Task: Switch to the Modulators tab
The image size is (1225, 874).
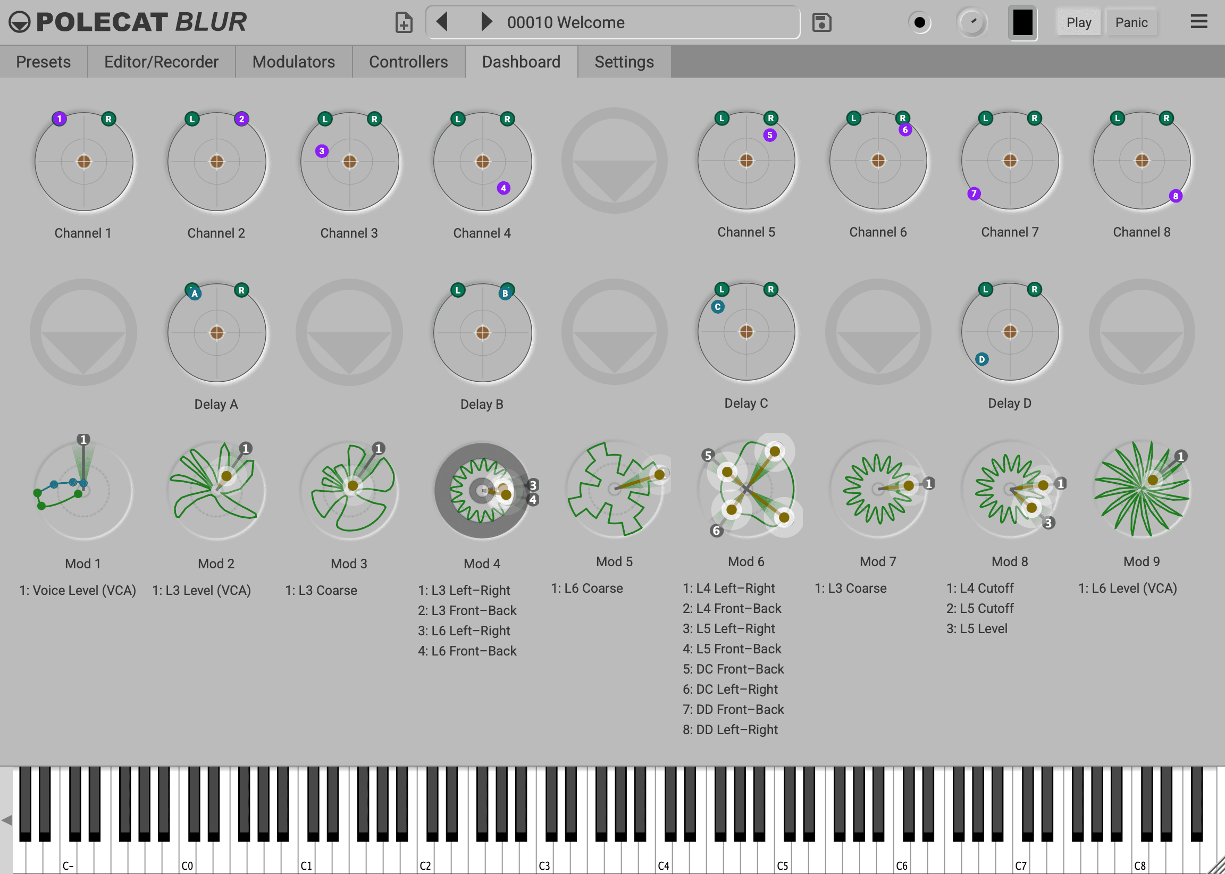Action: (294, 62)
